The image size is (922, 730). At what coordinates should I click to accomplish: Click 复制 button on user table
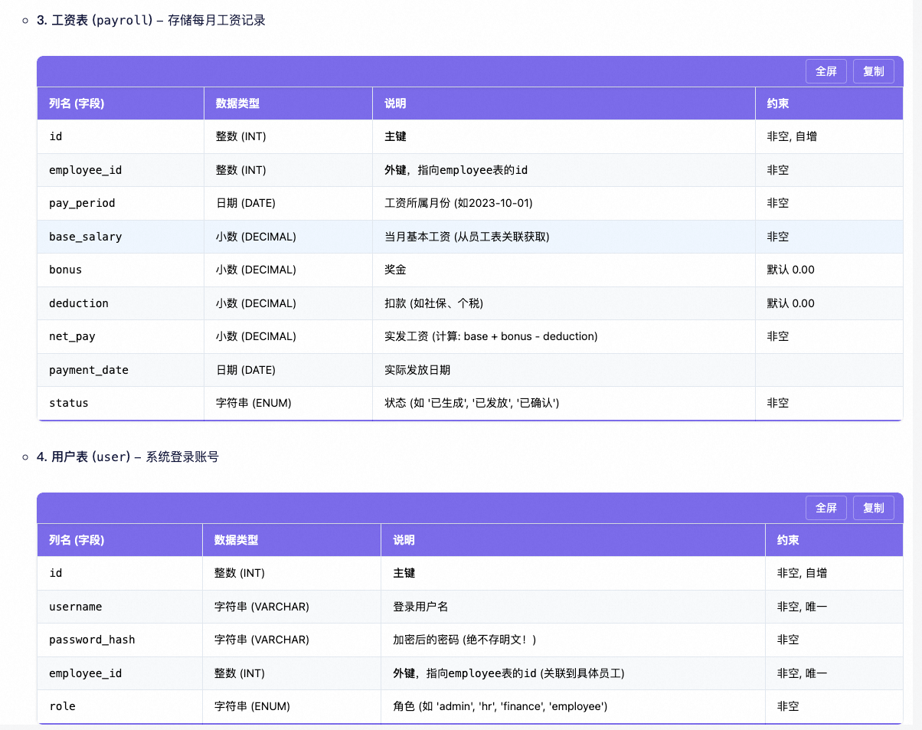click(874, 508)
